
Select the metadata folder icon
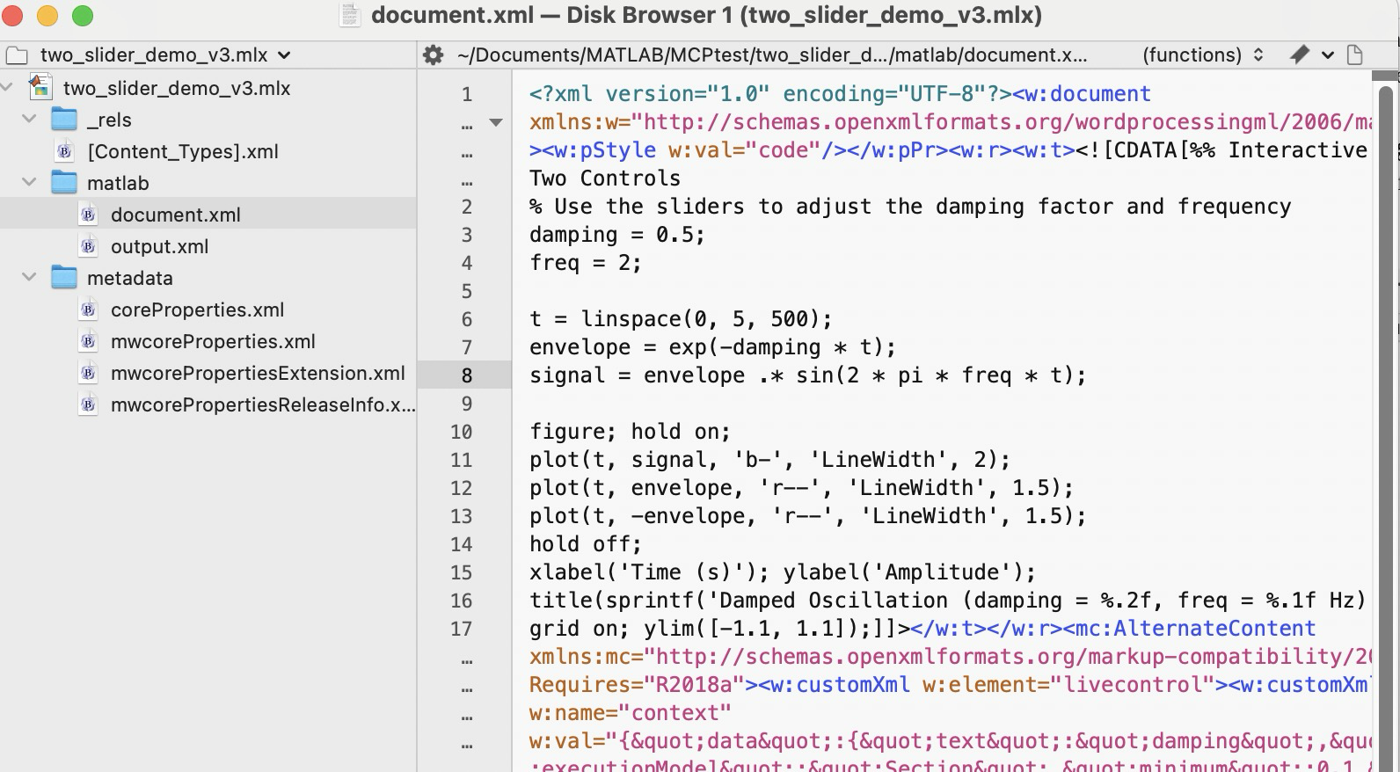click(x=64, y=277)
